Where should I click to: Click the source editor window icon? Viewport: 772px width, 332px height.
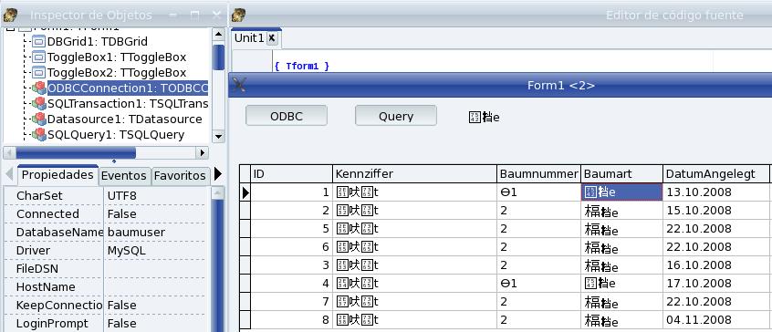(x=239, y=16)
